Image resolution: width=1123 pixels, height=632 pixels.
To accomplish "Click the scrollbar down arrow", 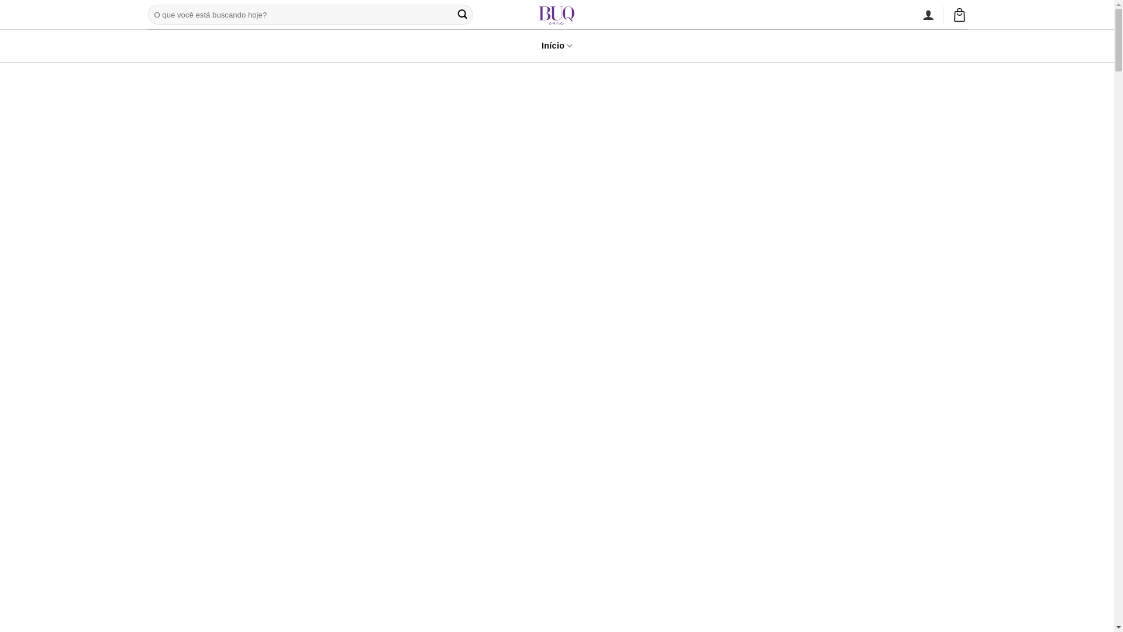I will point(1118,628).
